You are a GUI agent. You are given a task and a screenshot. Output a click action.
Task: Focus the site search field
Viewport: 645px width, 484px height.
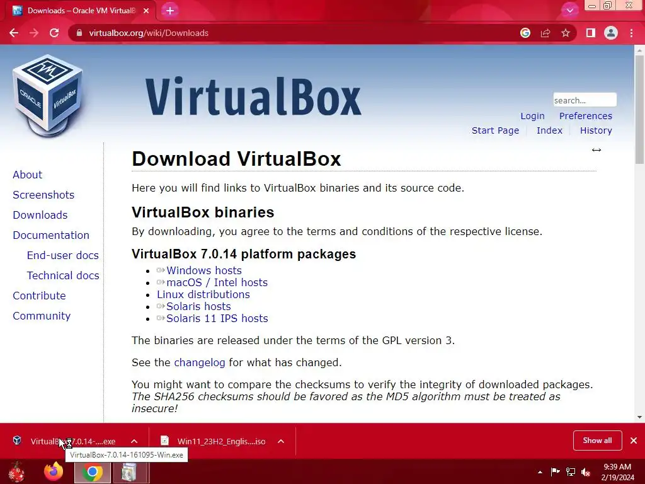(585, 100)
